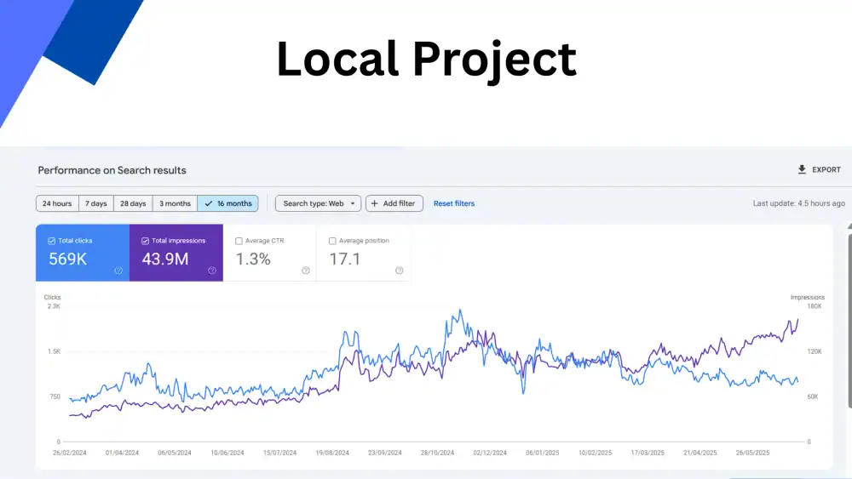Click the vertical scrollbar on the right edge
The height and width of the screenshot is (479, 852).
tap(849, 340)
